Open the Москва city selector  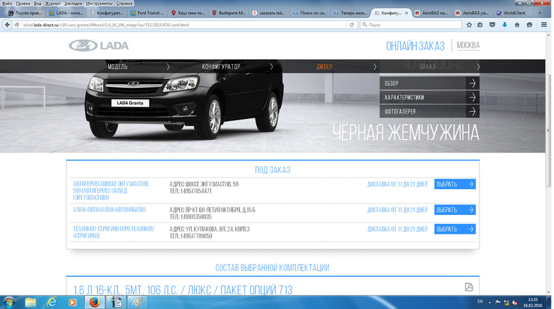468,46
